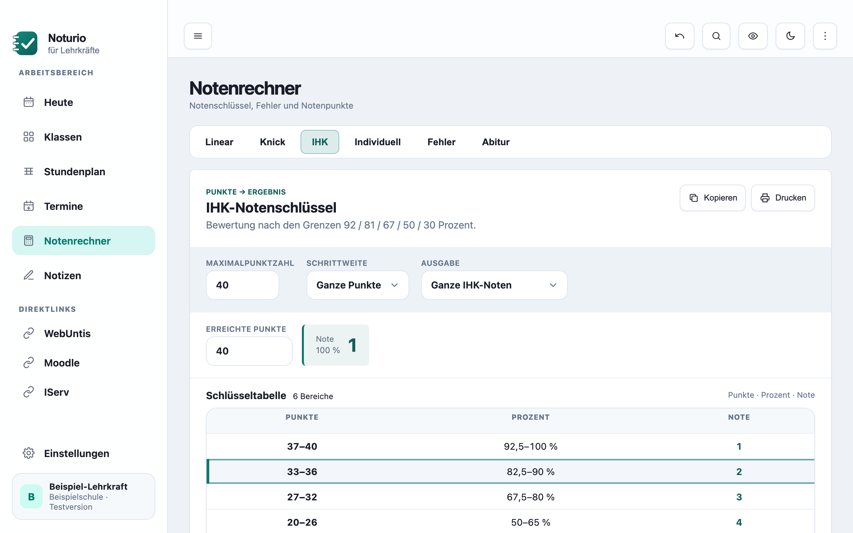Screen dimensions: 853x533
Task: Select the Linear tab
Action: (219, 142)
